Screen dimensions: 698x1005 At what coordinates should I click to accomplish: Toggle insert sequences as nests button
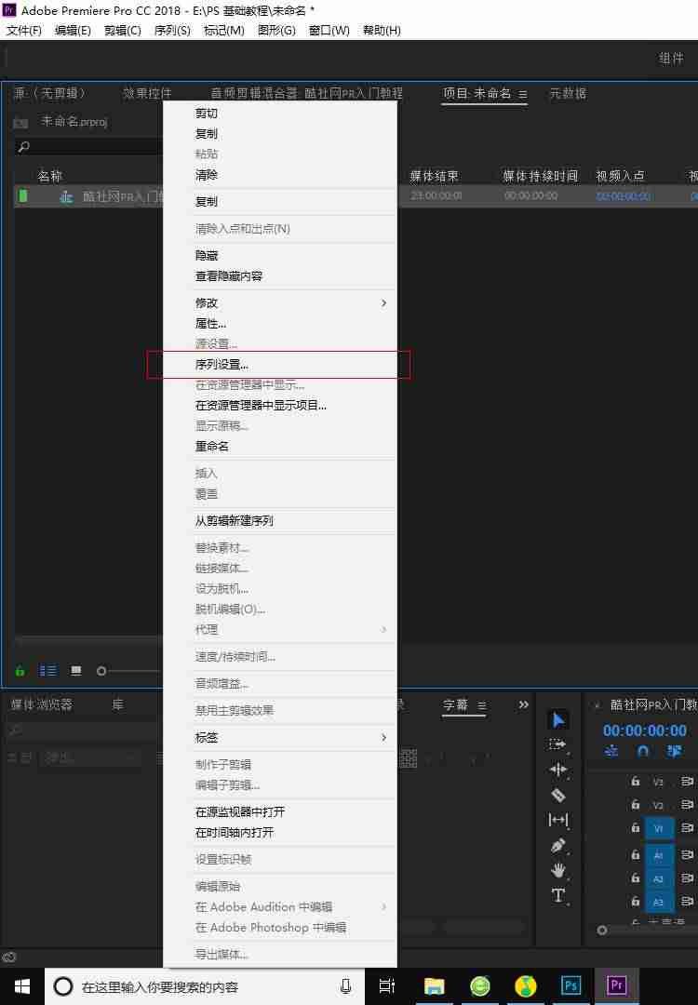point(611,751)
